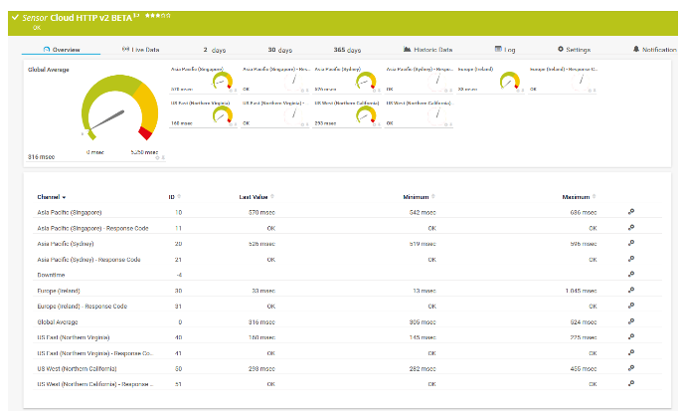Click the sensor priority star rating
The image size is (682, 416).
[158, 16]
